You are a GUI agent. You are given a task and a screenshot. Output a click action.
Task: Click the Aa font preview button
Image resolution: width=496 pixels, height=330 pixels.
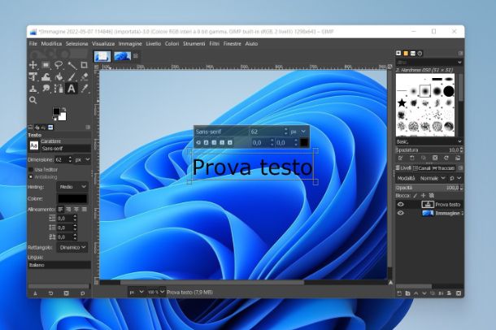[34, 145]
